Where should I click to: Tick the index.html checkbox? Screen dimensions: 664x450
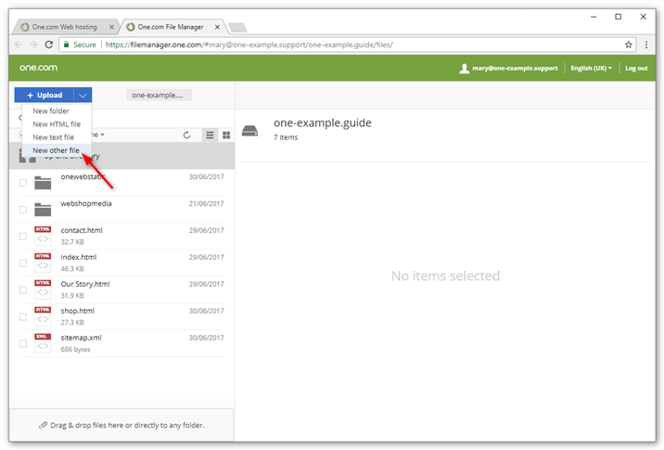coord(23,264)
